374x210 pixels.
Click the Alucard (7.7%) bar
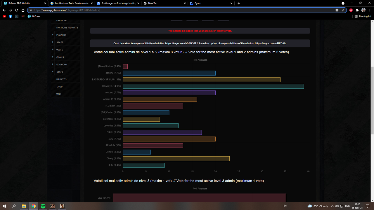pyautogui.click(x=169, y=93)
